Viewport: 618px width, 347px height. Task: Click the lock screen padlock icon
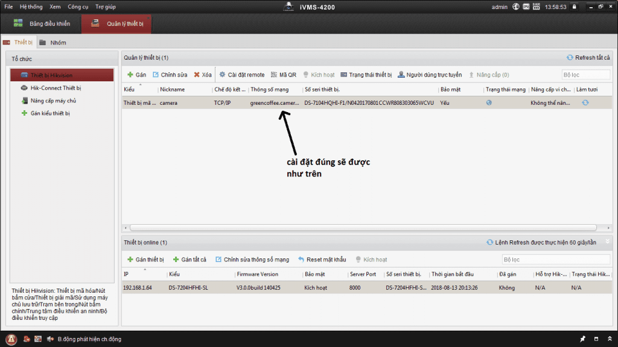click(574, 7)
